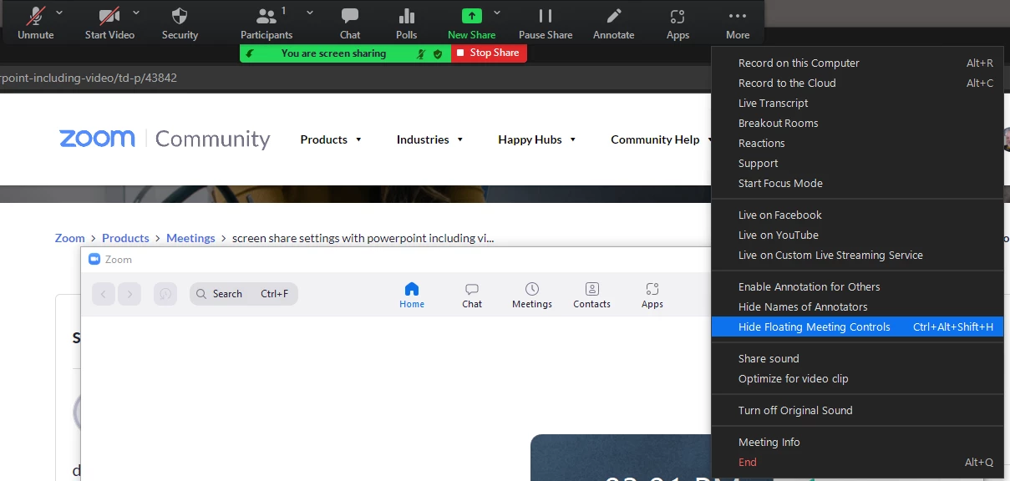The width and height of the screenshot is (1010, 481).
Task: Click the Pause Share icon
Action: coord(546,16)
